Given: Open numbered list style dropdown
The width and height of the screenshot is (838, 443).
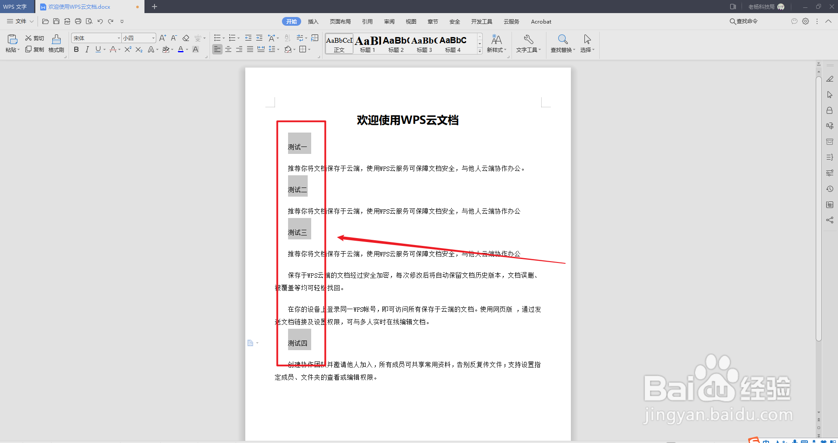Looking at the screenshot, I should (239, 38).
